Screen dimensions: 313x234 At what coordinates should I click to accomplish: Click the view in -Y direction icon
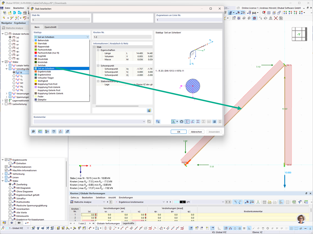[290, 13]
